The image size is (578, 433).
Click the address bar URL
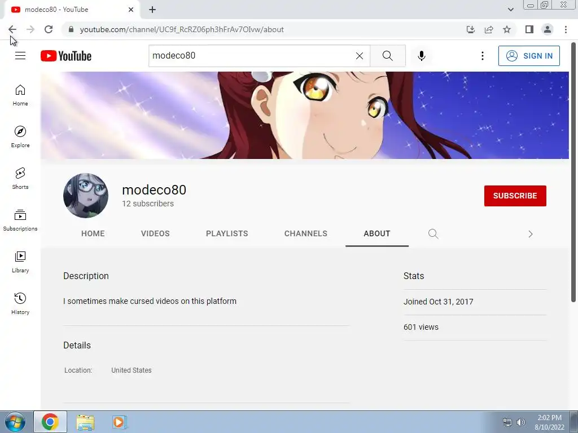pos(182,29)
